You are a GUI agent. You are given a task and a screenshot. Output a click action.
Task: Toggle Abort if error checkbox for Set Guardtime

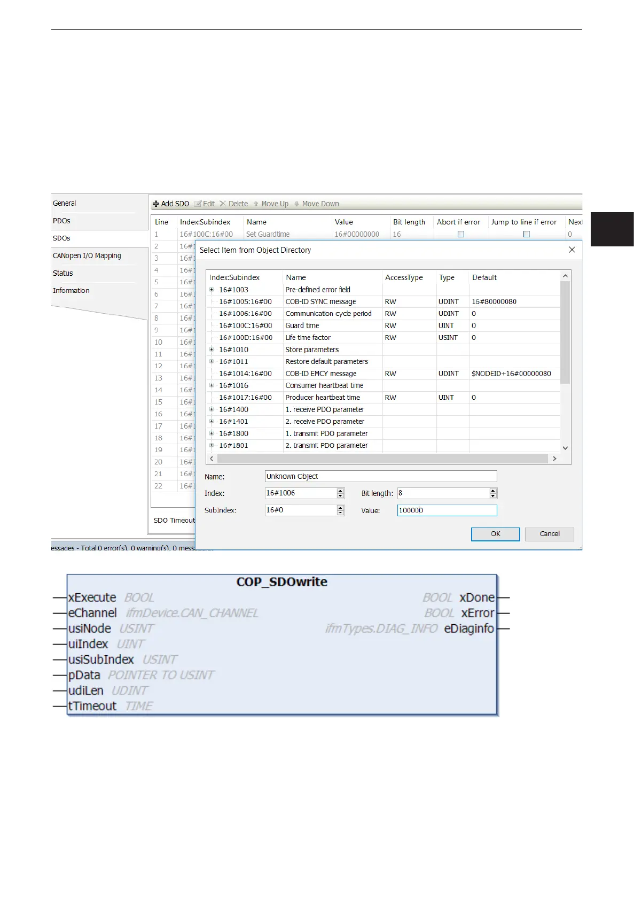tap(461, 234)
